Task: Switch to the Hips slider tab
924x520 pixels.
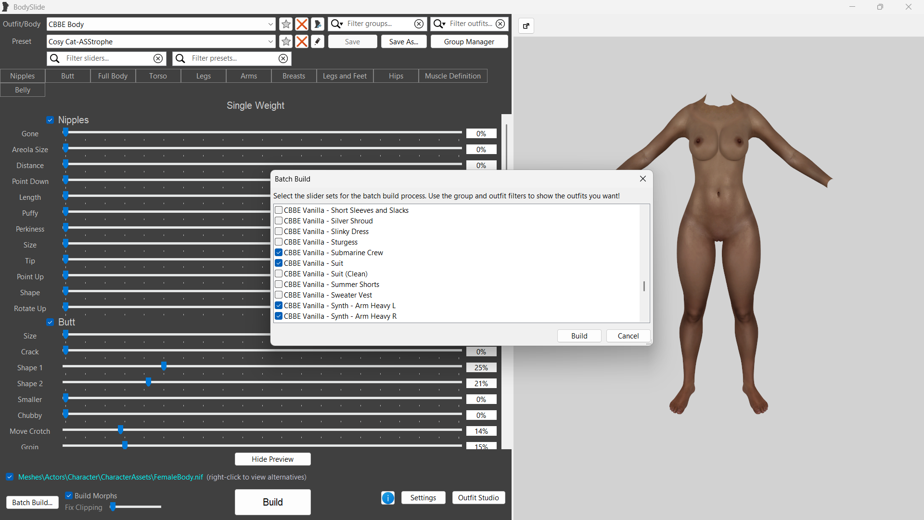Action: (396, 76)
